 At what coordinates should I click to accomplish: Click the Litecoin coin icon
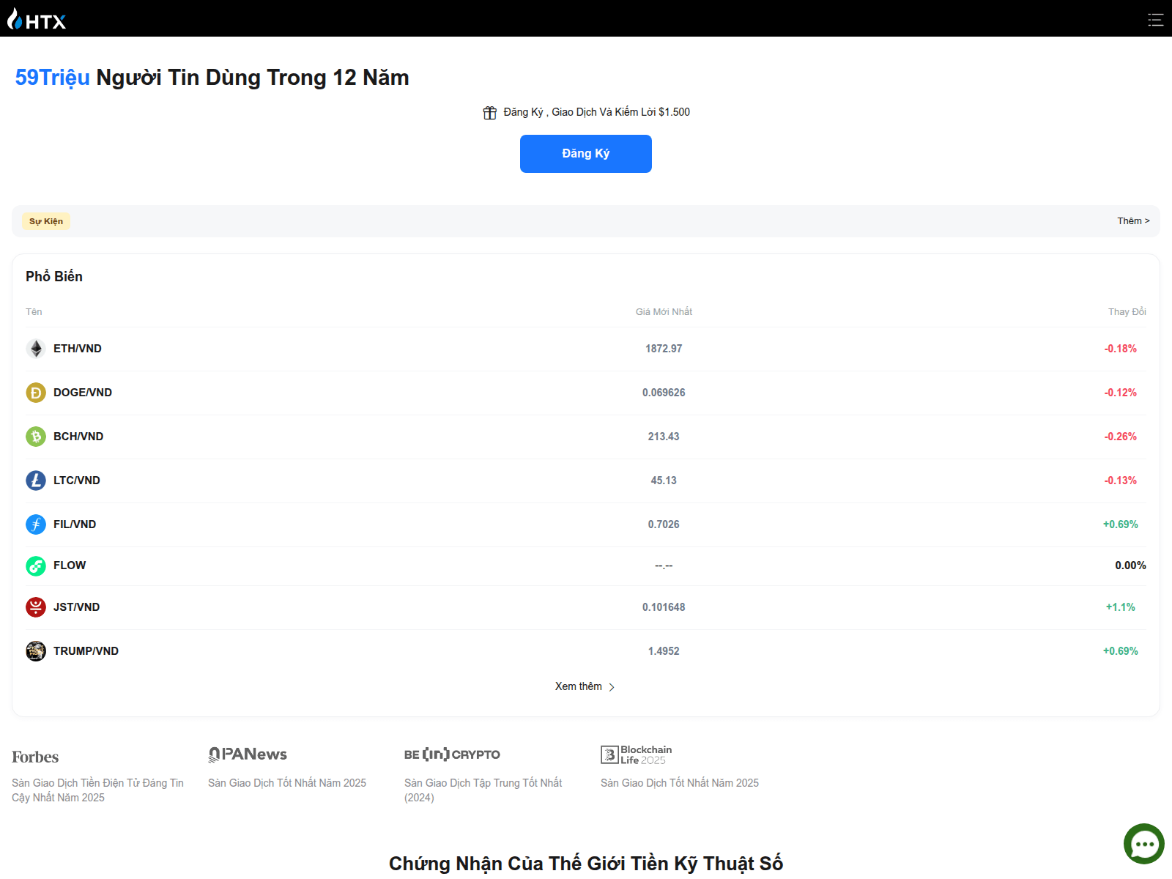pyautogui.click(x=36, y=481)
